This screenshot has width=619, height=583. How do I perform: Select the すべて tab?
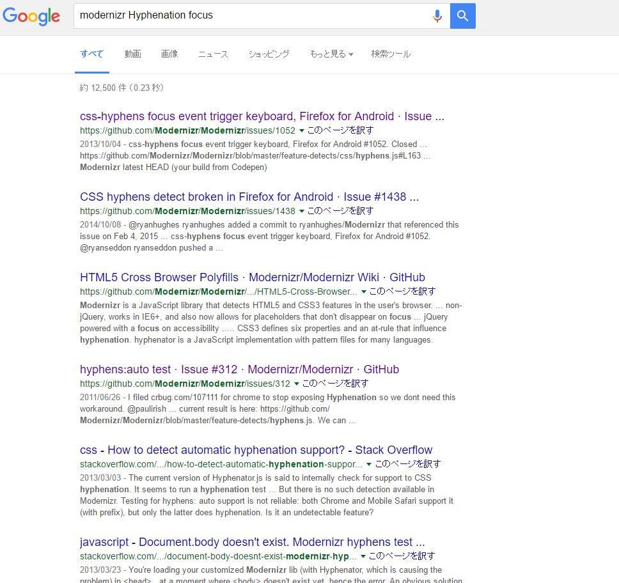tap(91, 54)
